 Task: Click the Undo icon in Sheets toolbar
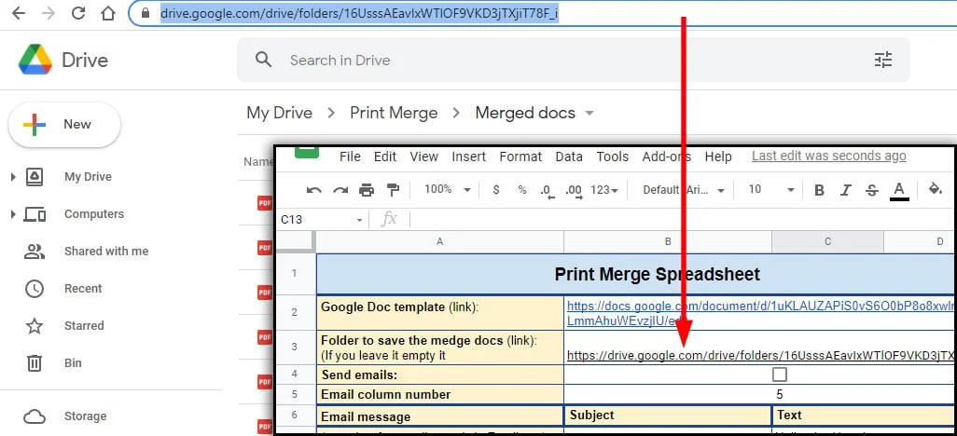click(x=313, y=190)
